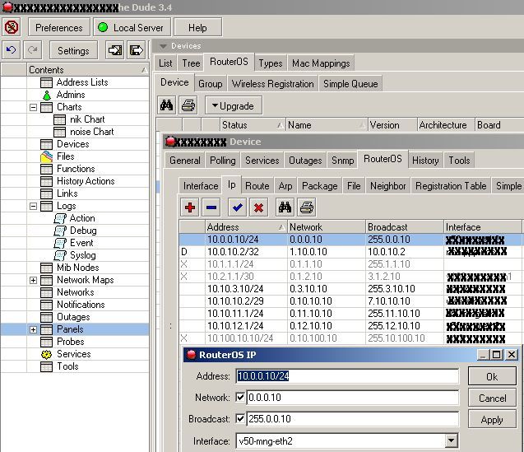Click the Settings button
Screen dimensions: 524x452
(73, 50)
